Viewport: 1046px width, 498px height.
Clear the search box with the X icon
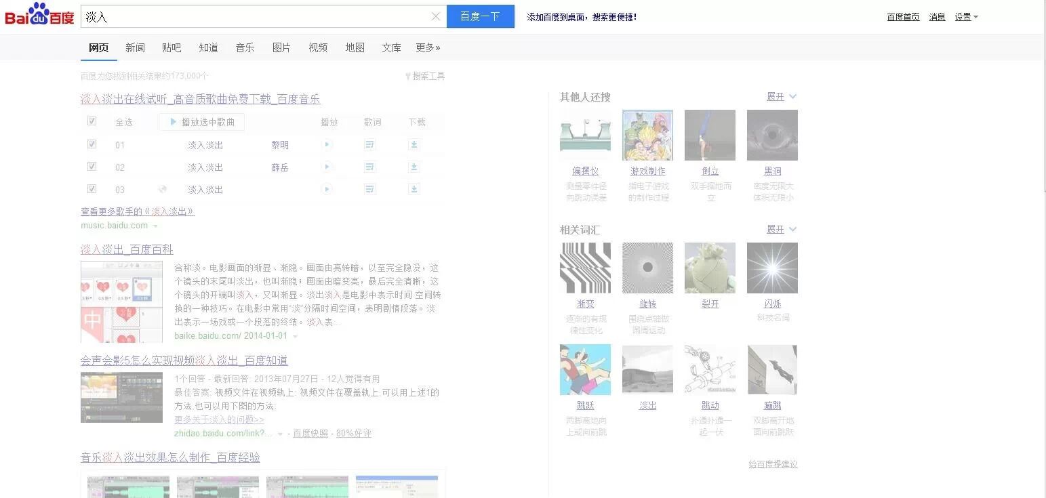(x=436, y=16)
